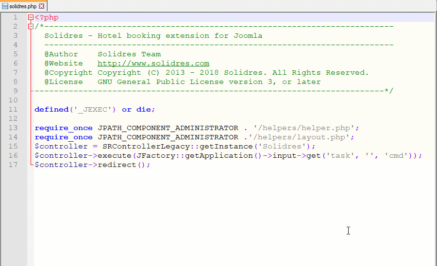Click the 'Hotel booking extension for Joomla' comment
The image size is (437, 266).
tap(180, 35)
